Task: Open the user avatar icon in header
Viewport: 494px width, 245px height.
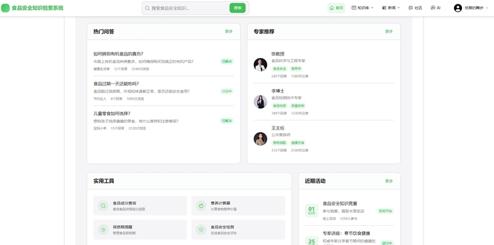Action: (x=458, y=8)
